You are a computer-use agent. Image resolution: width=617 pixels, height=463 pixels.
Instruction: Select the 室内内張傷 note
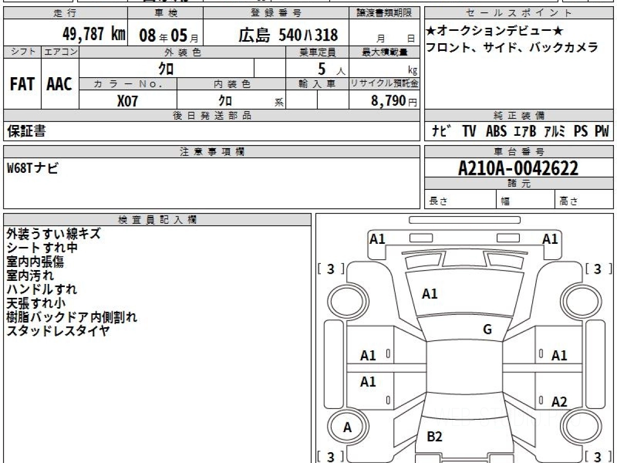(x=35, y=262)
